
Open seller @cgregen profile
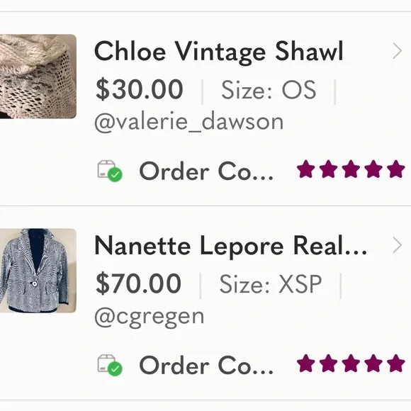coord(149,317)
